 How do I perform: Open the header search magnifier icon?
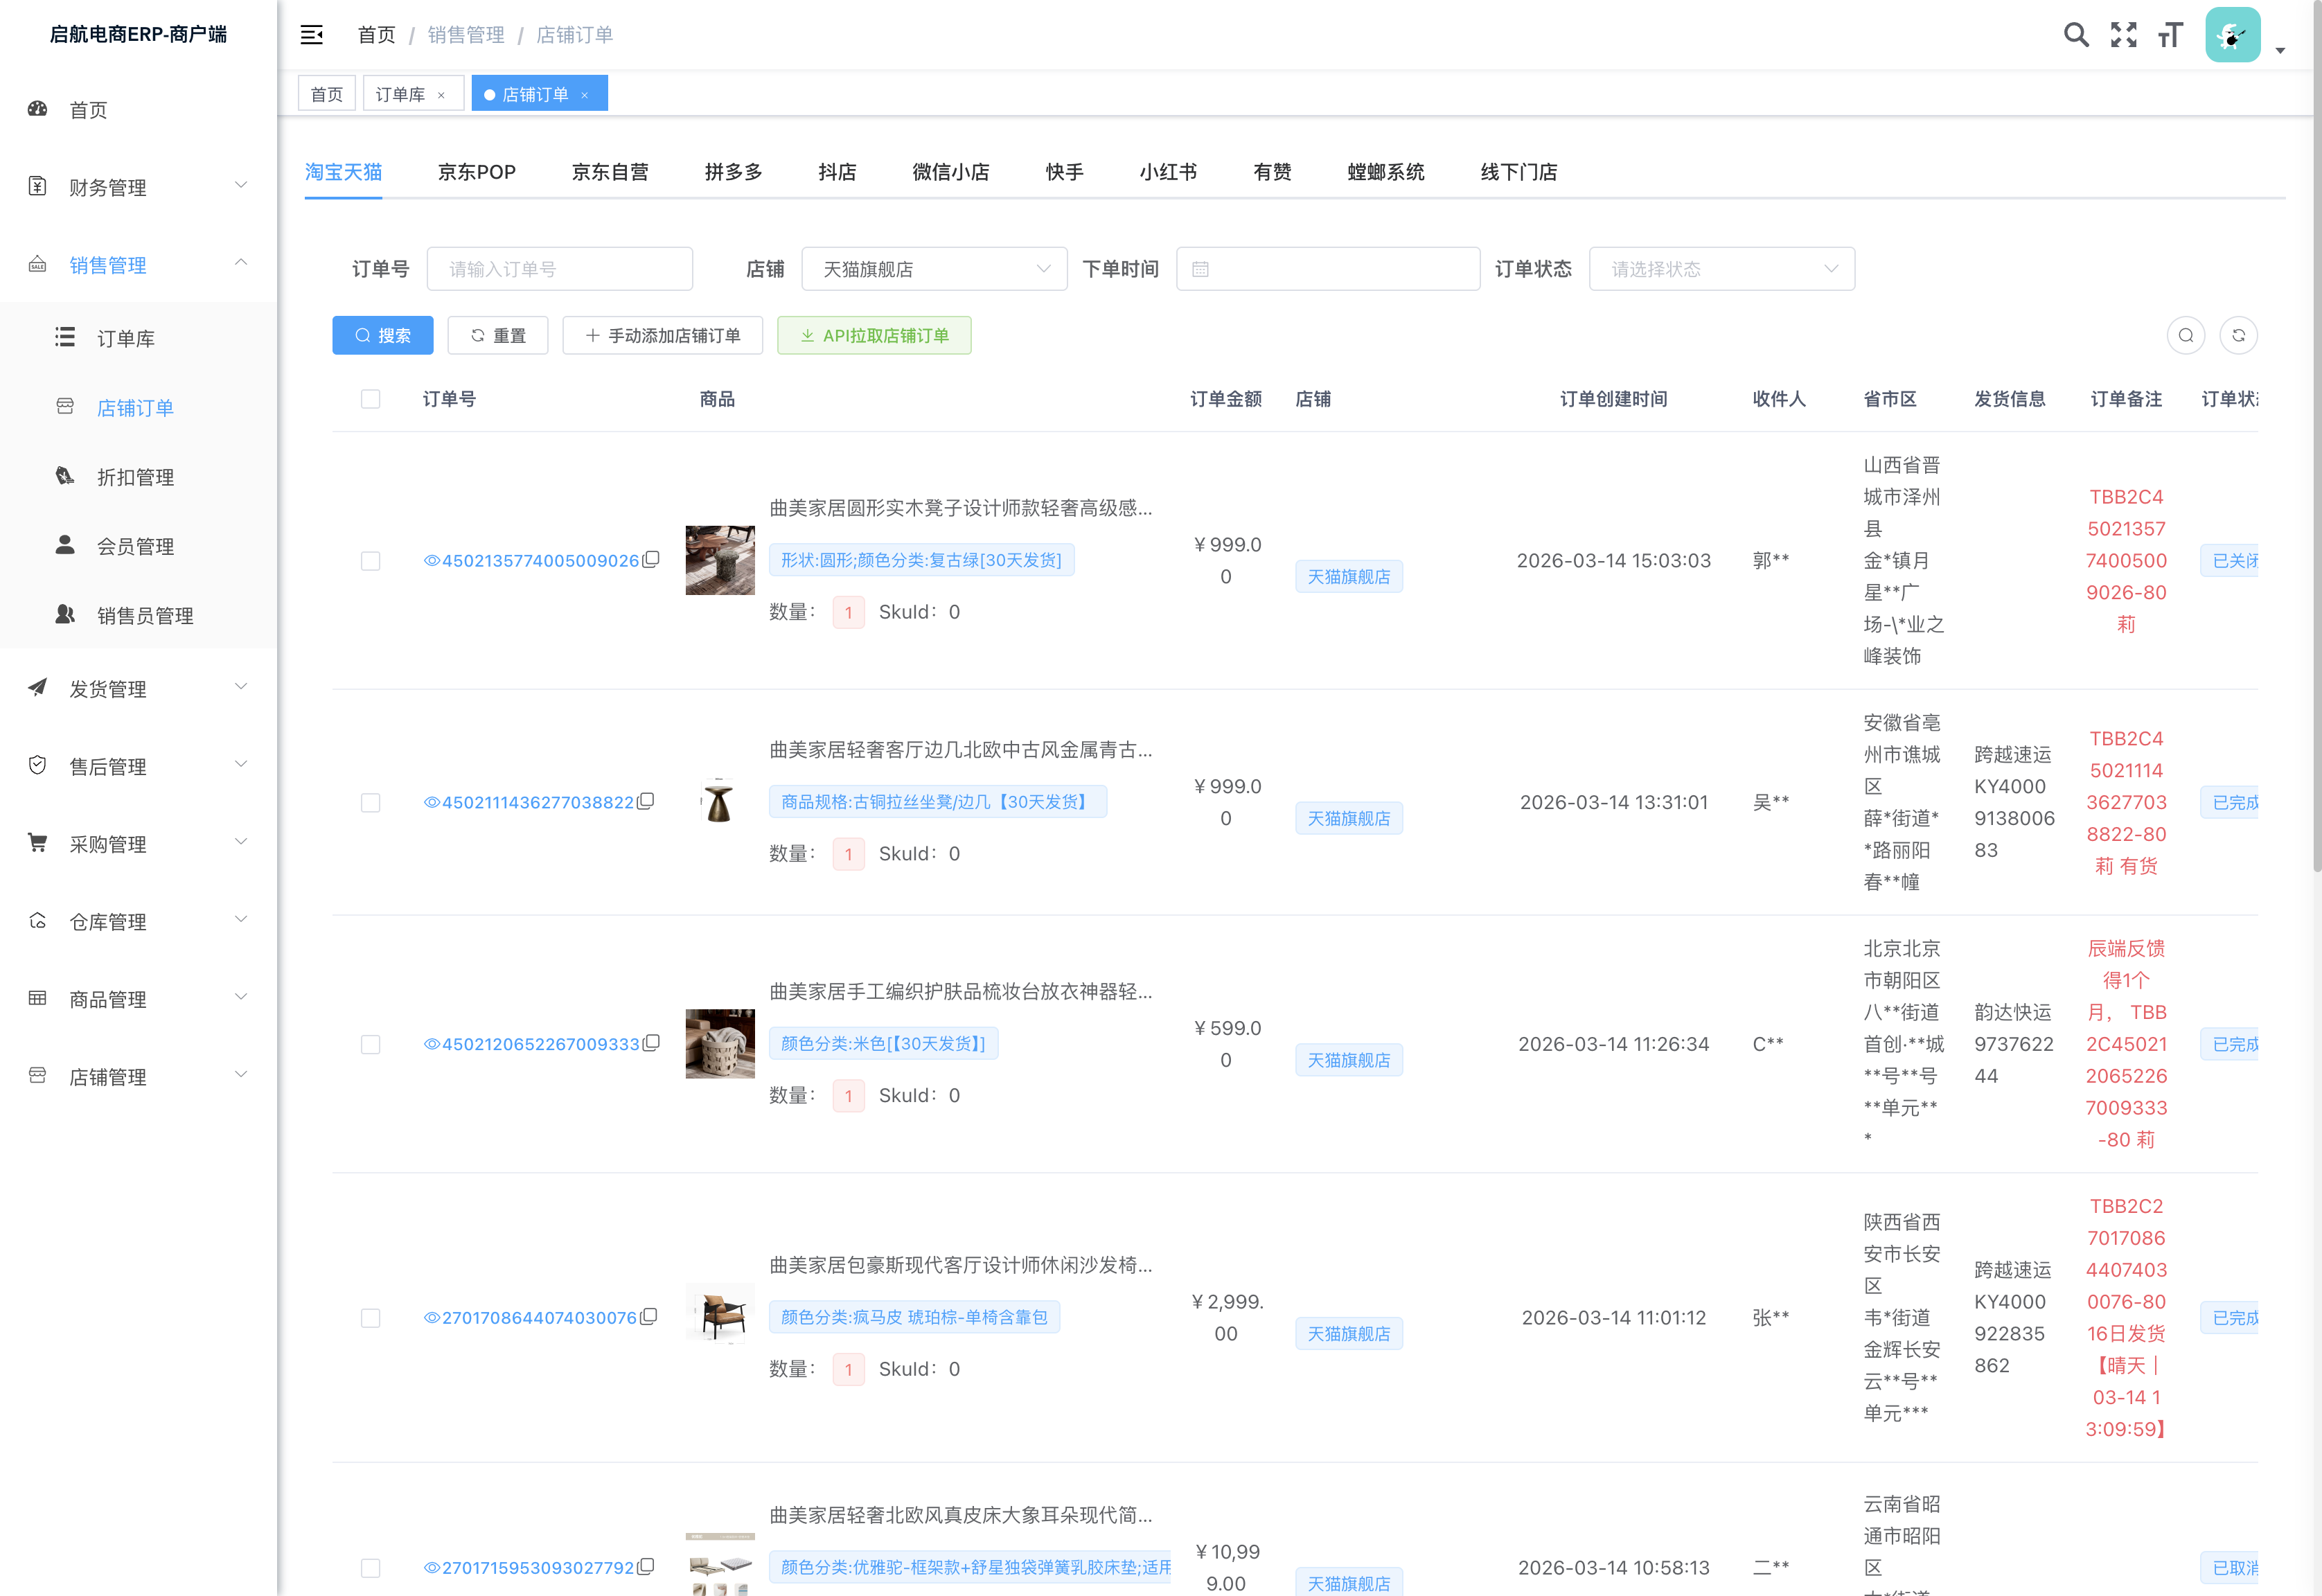[x=2076, y=35]
